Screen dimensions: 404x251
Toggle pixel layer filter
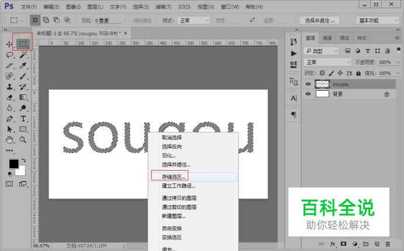[x=347, y=51]
